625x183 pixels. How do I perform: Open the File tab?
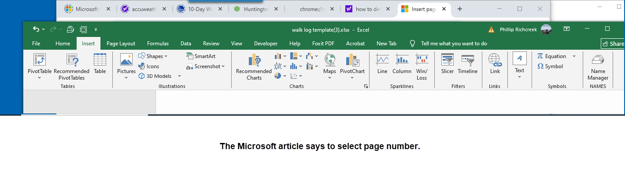pyautogui.click(x=36, y=44)
